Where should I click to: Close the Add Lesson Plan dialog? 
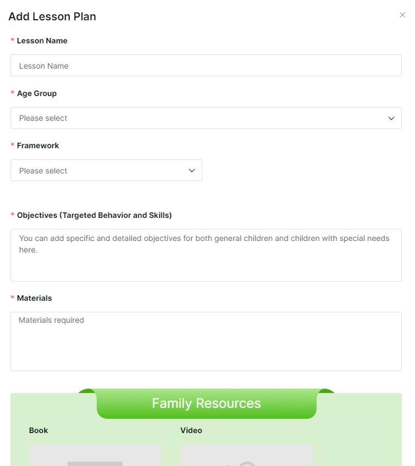[x=402, y=15]
